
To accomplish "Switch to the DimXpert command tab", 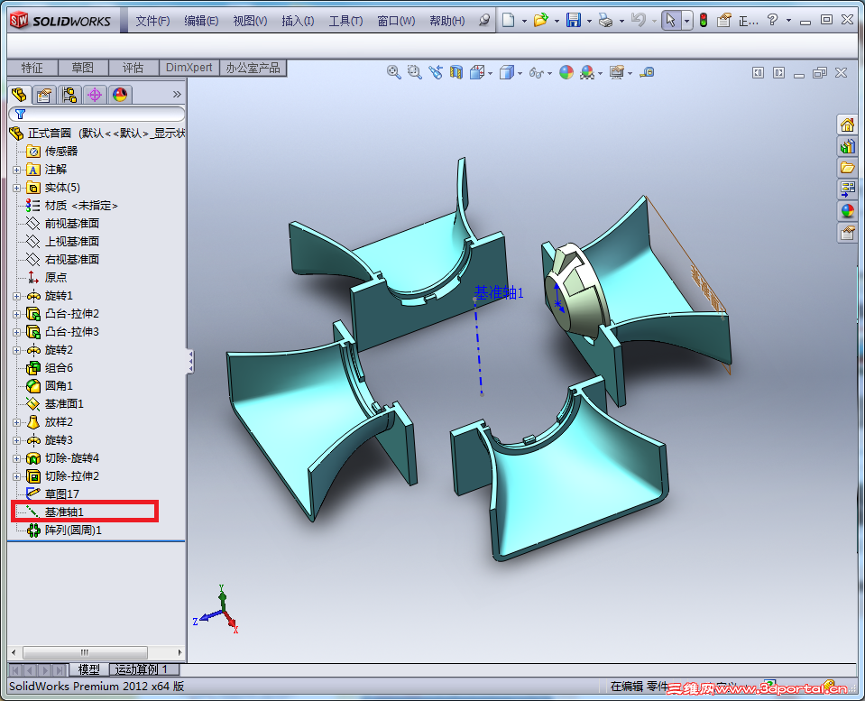I will click(189, 68).
